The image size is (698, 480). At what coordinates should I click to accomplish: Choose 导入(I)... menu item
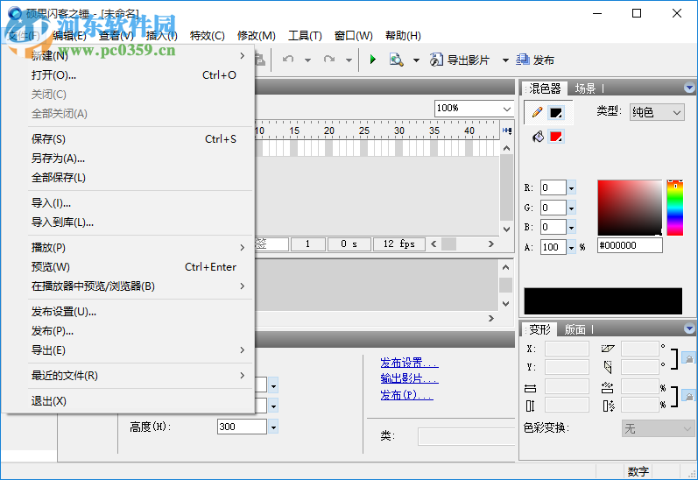pos(141,203)
